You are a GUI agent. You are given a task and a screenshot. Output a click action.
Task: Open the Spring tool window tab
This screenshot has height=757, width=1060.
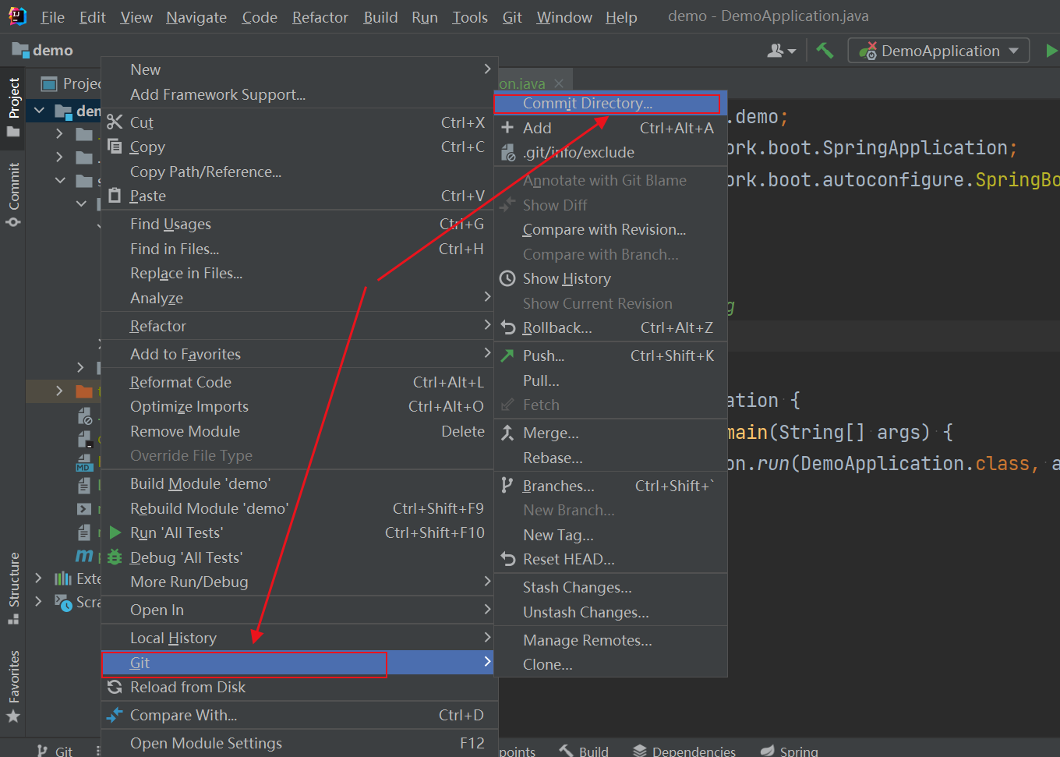[790, 751]
